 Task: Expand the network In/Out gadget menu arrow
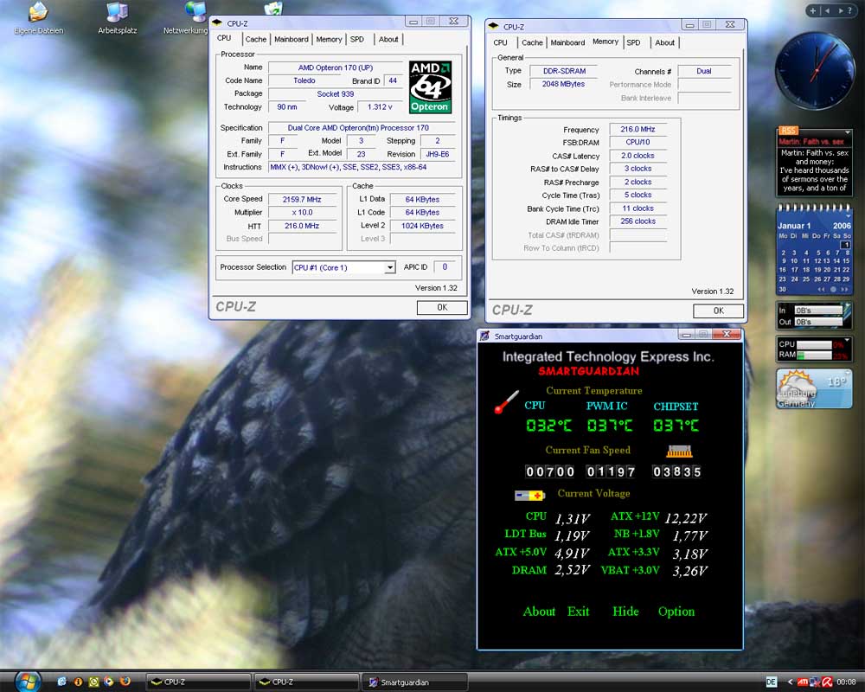(x=848, y=304)
